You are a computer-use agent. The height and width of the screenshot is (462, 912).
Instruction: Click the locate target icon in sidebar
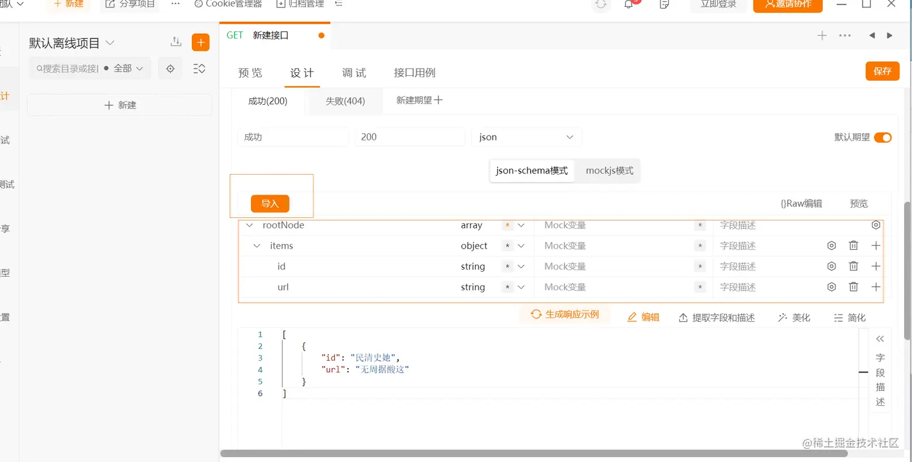coord(170,69)
